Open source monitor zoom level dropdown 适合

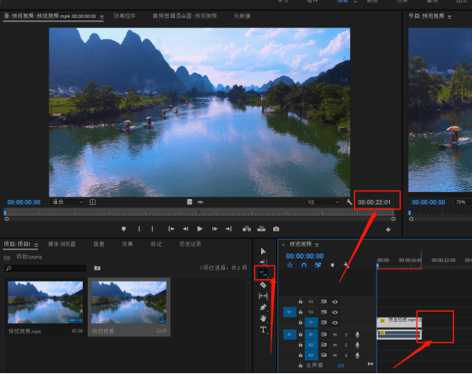pos(67,202)
